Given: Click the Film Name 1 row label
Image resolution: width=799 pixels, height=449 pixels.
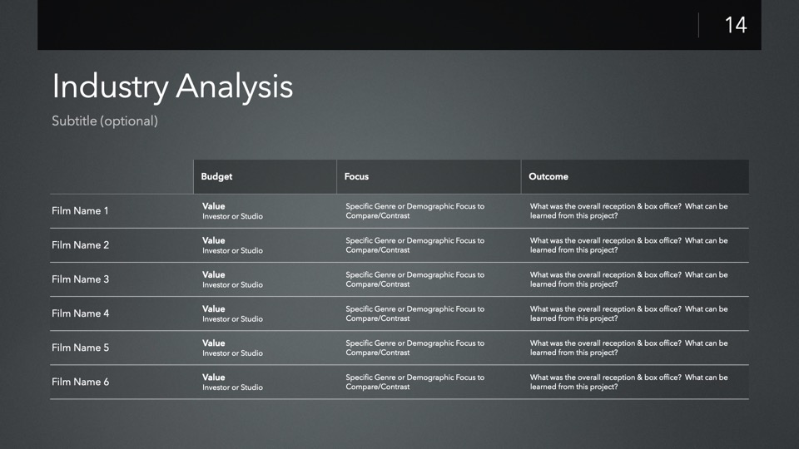Looking at the screenshot, I should click(x=80, y=211).
